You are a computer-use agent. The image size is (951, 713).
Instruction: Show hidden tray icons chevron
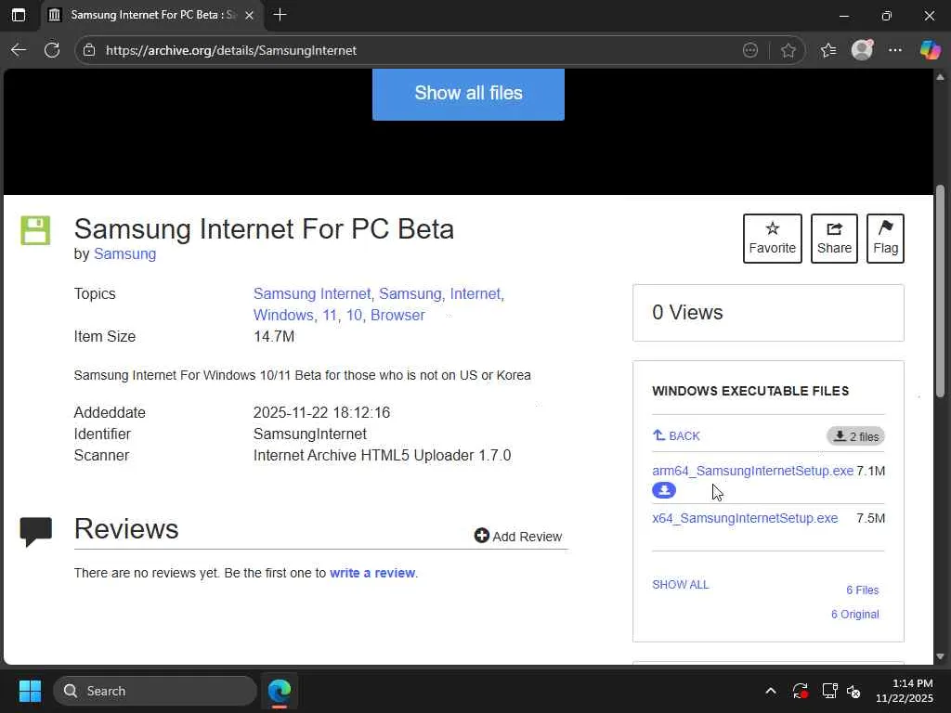pos(770,691)
